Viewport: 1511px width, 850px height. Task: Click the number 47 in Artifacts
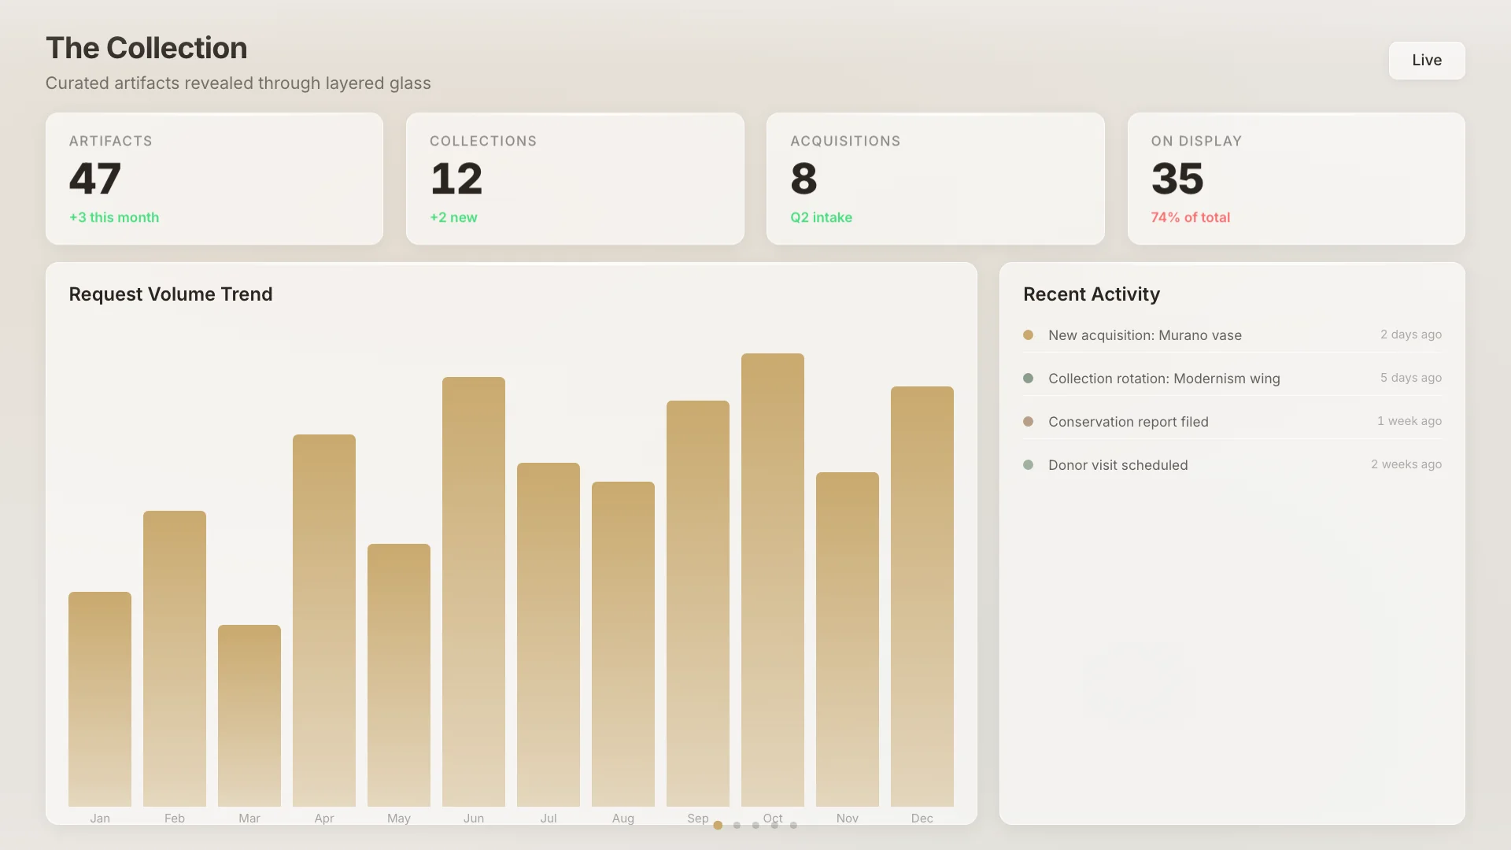point(95,179)
